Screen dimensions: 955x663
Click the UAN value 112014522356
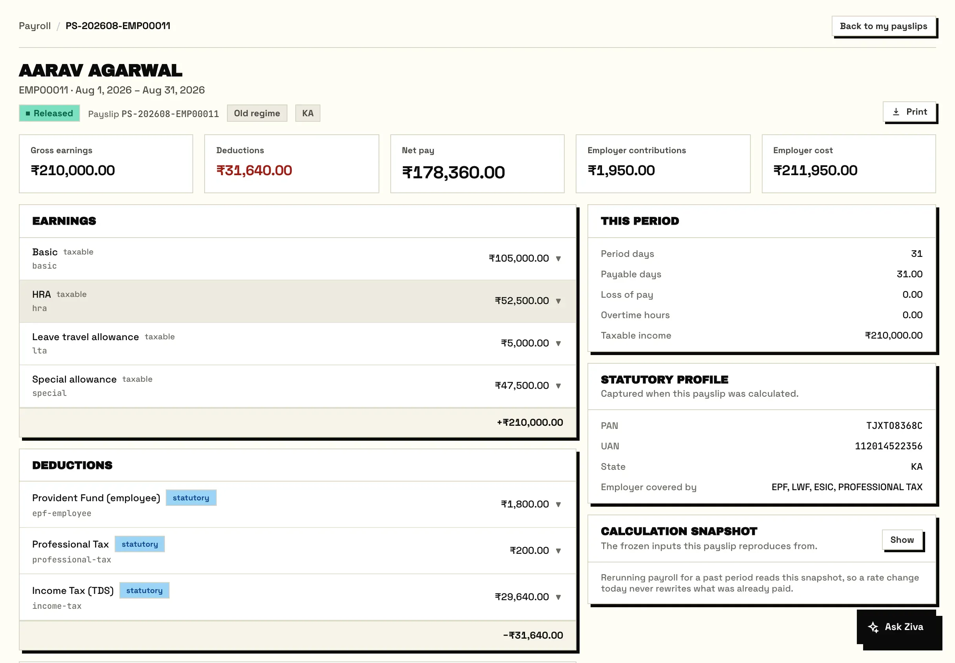889,446
